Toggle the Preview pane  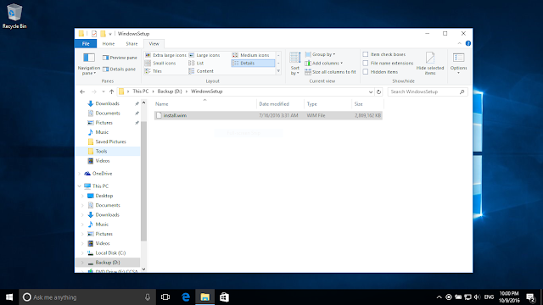click(120, 58)
